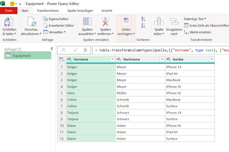Click Spalten entfernen icon
This screenshot has width=229, height=152.
point(105,22)
